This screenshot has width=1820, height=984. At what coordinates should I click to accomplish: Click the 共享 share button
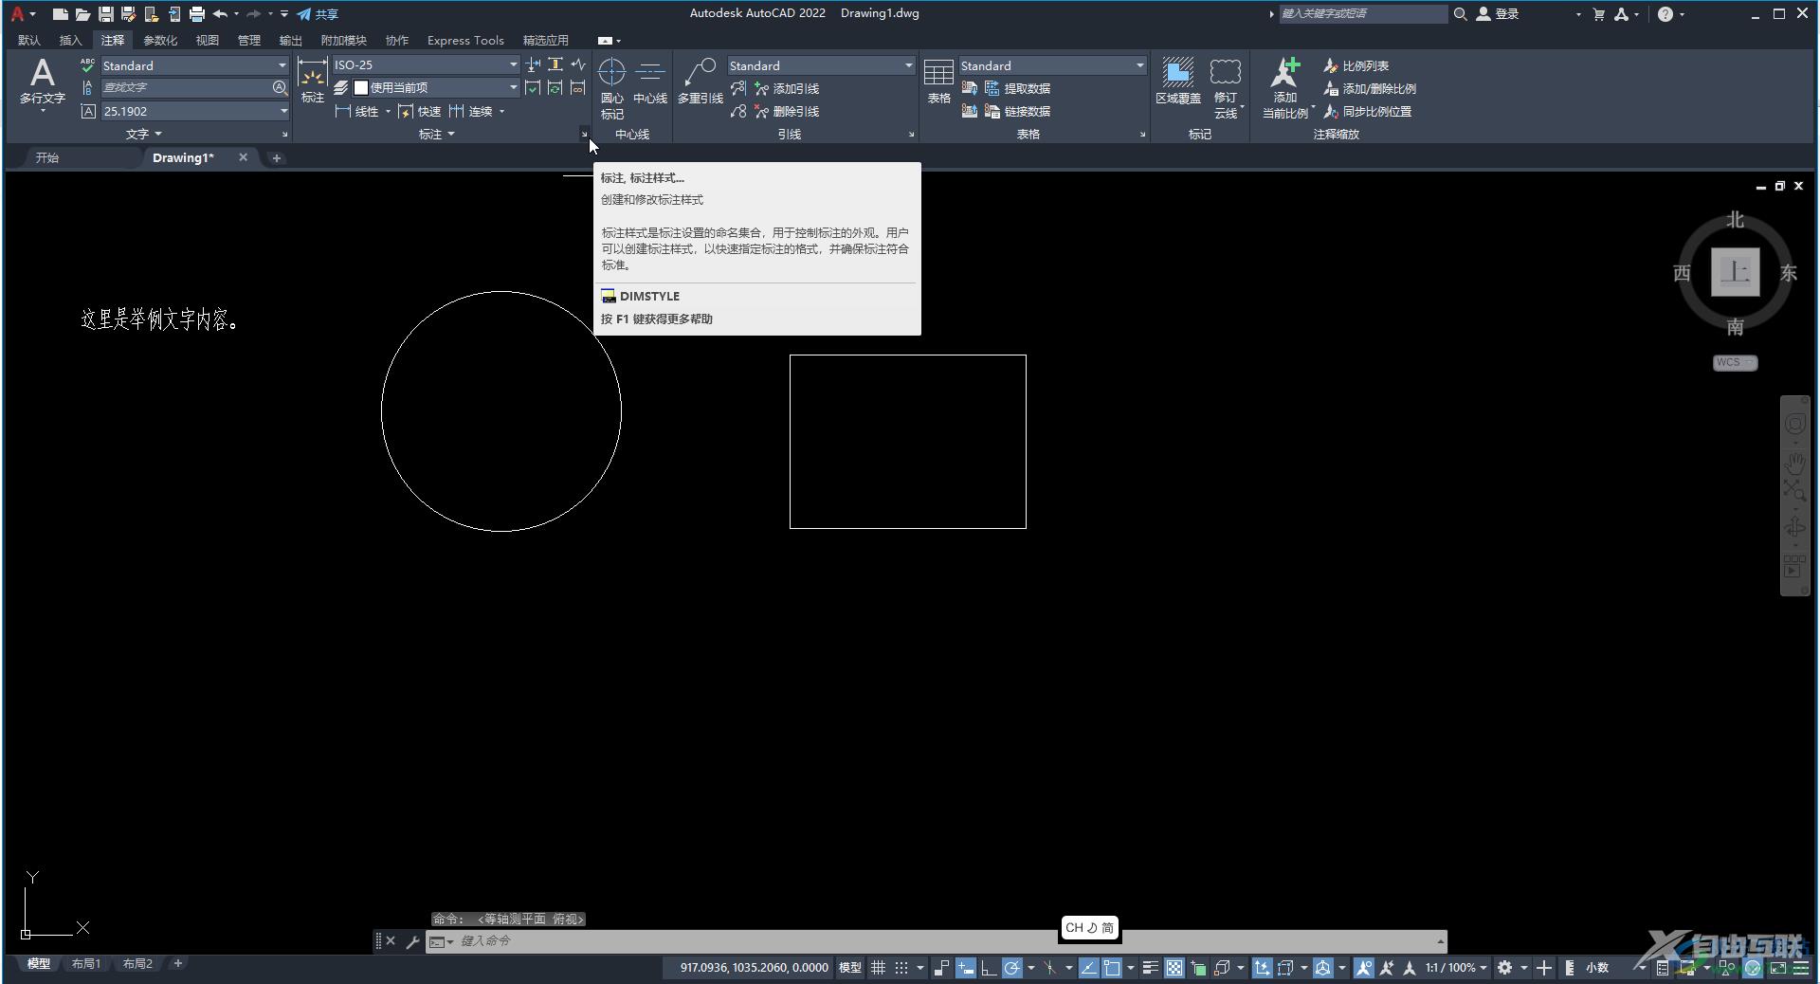[318, 14]
